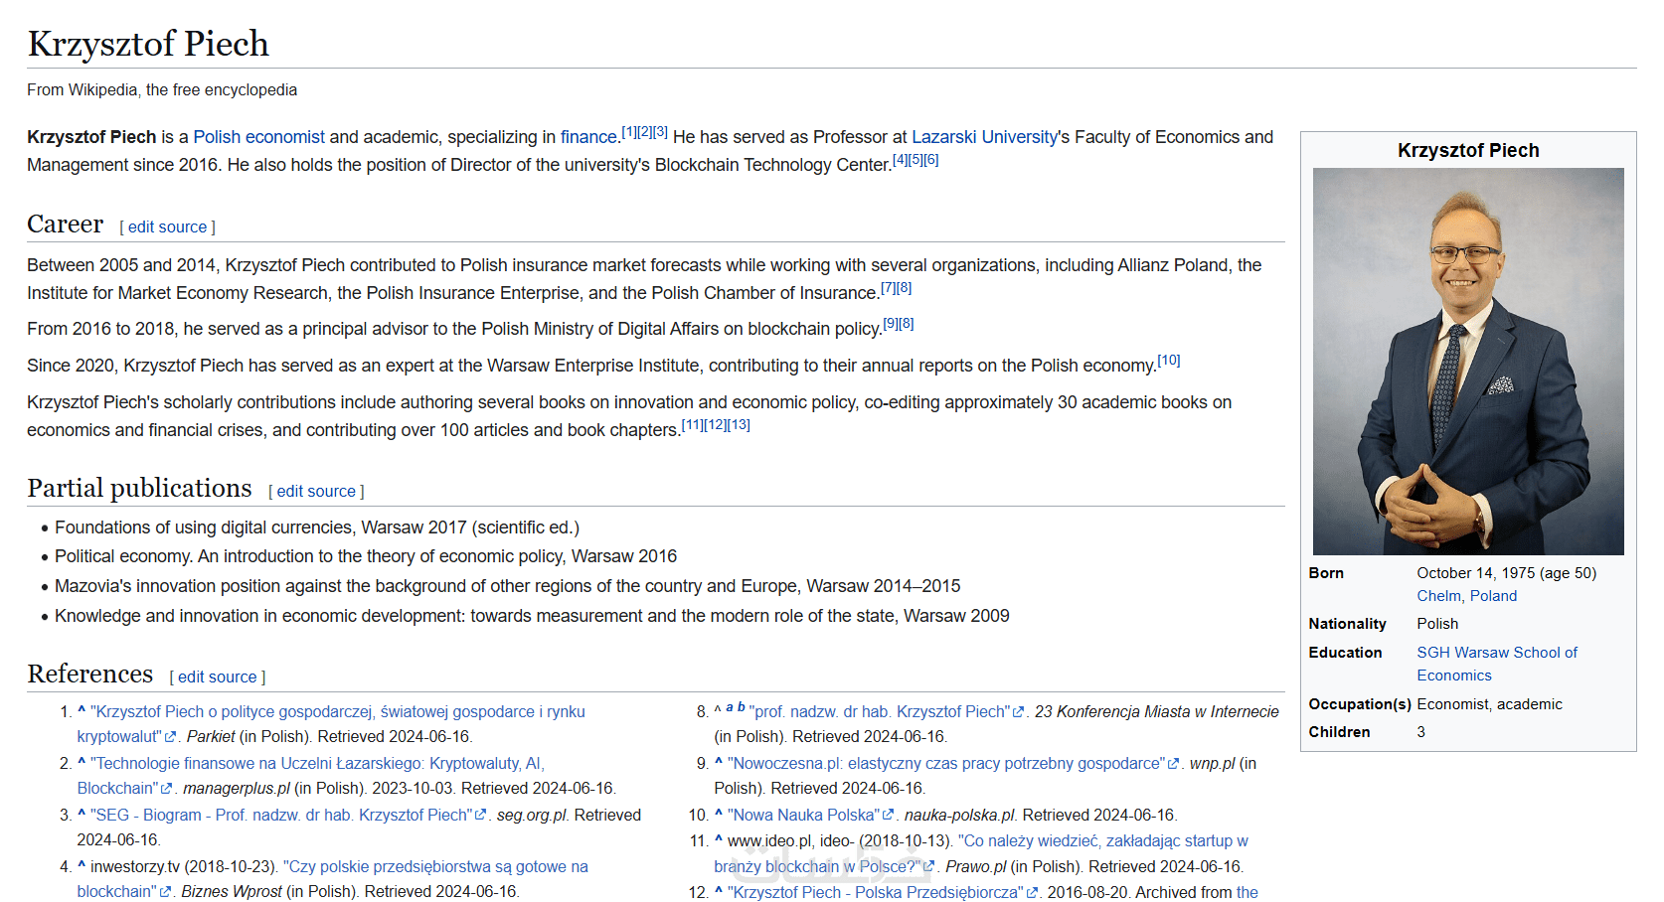Open 'Czy polskie przedsiębiorstwa są gotowe' reference link
1664x902 pixels.
point(333,879)
